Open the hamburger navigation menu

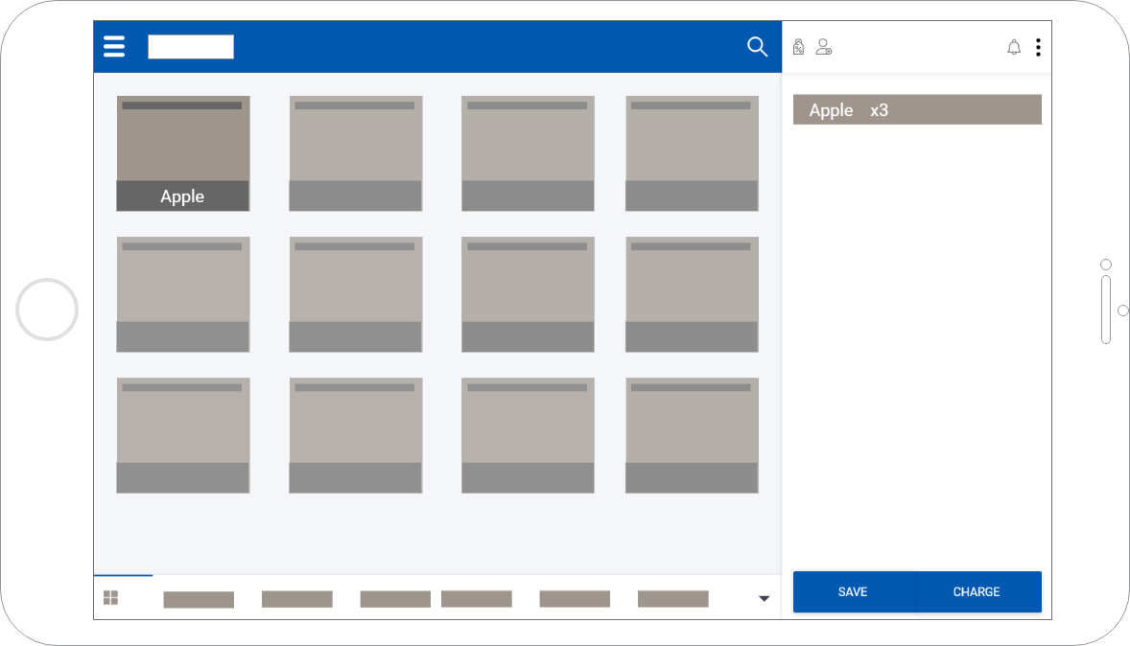click(x=114, y=47)
